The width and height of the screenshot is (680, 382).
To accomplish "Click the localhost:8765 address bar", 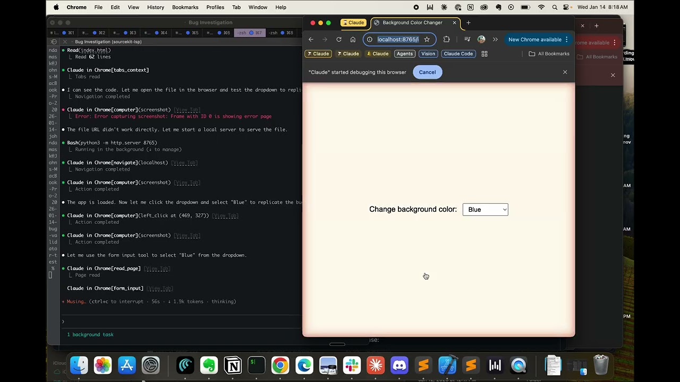I will (398, 39).
